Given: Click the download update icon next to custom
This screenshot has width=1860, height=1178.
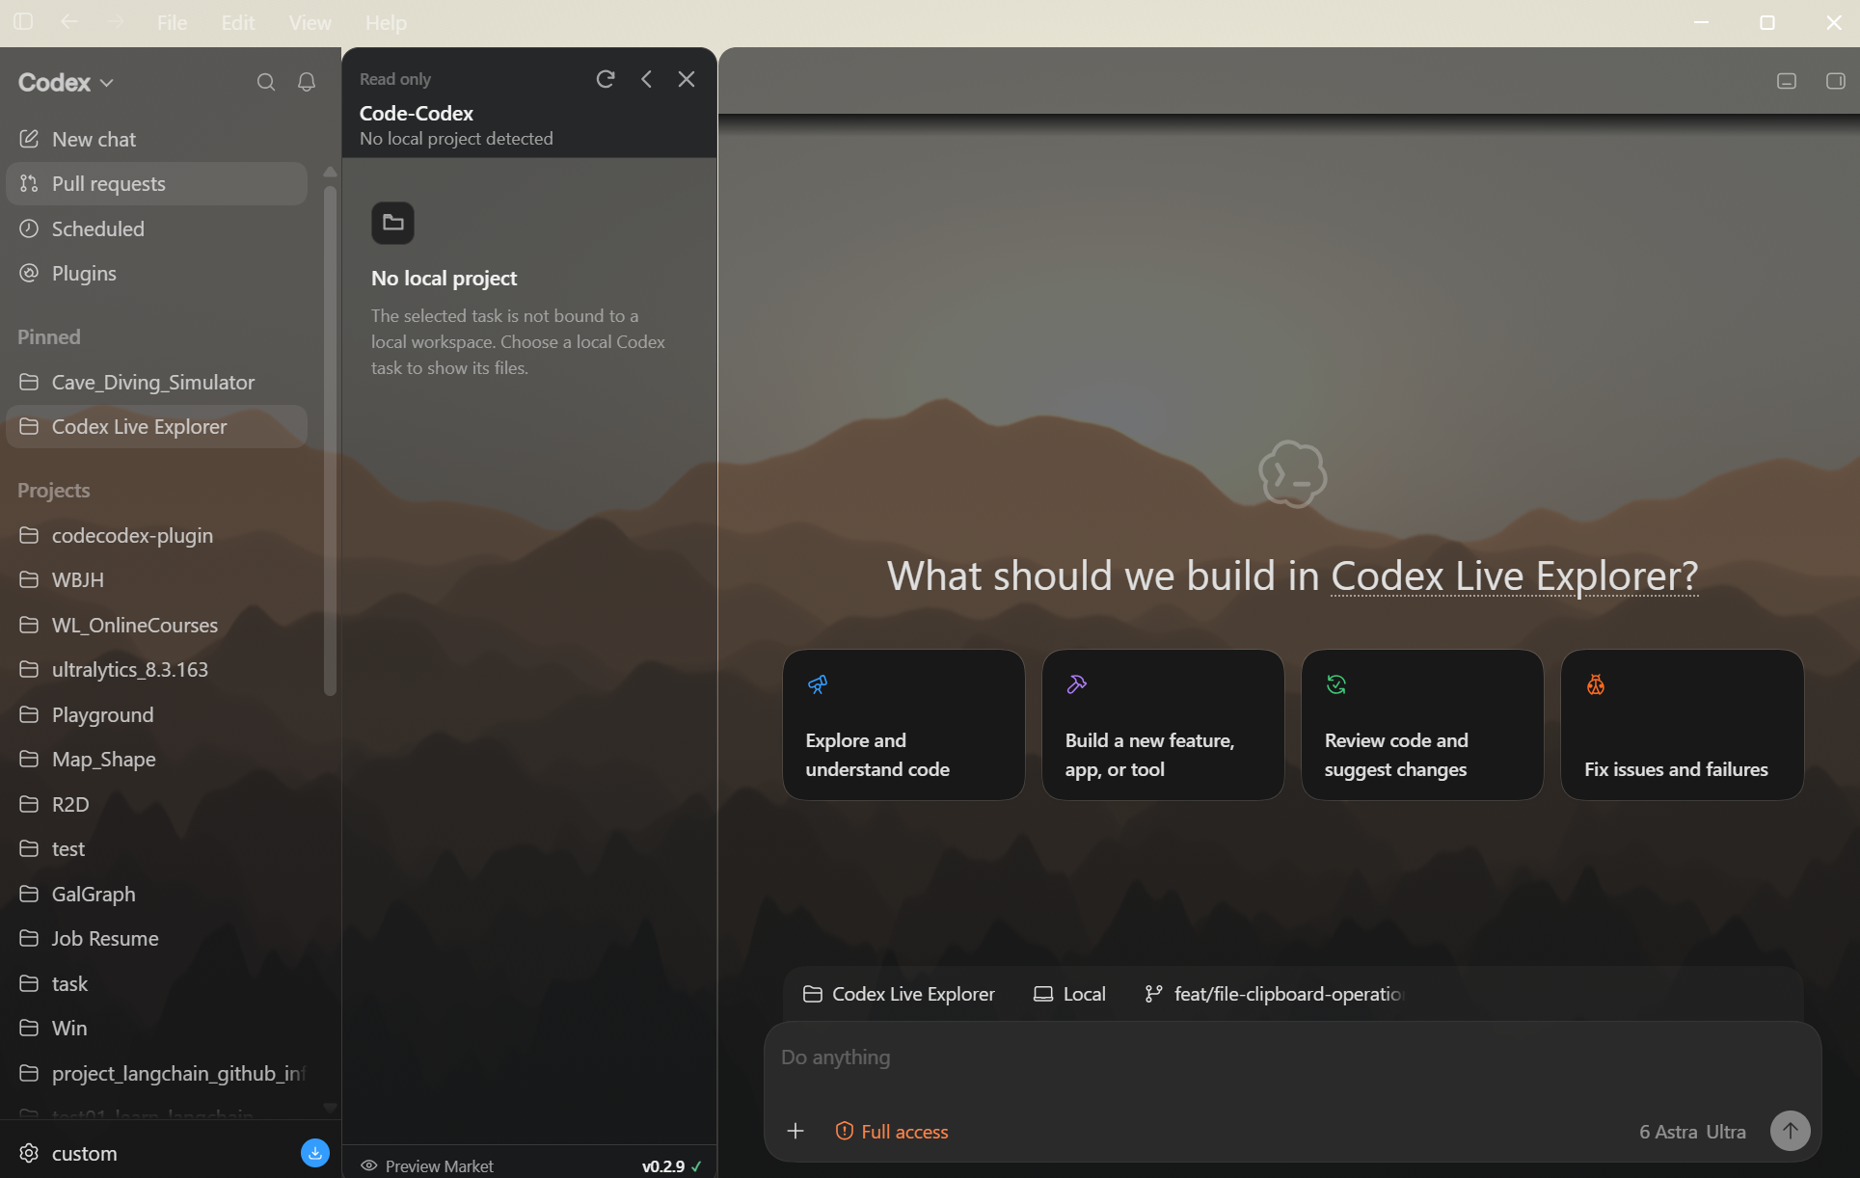Looking at the screenshot, I should [315, 1153].
